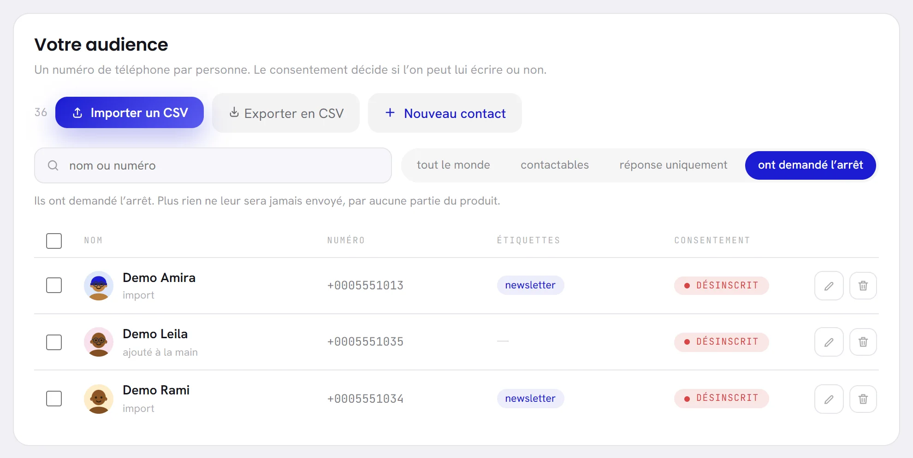
Task: Delete the Demo Leila contact
Action: (x=863, y=342)
